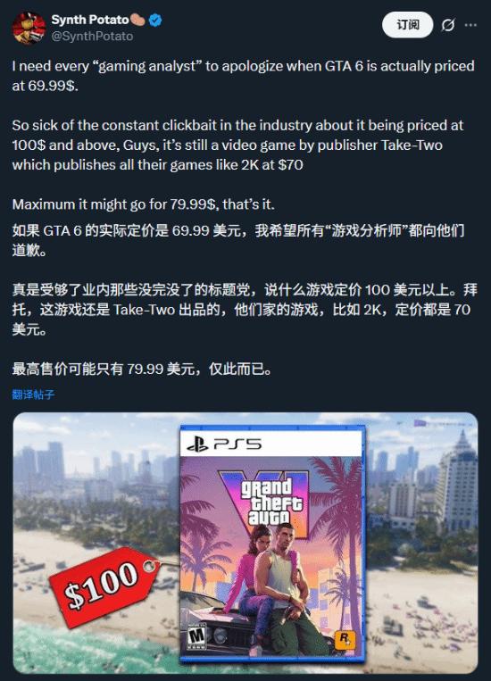Viewport: 491px width, 681px height.
Task: Click the white hotel tower in the background
Action: (x=458, y=480)
